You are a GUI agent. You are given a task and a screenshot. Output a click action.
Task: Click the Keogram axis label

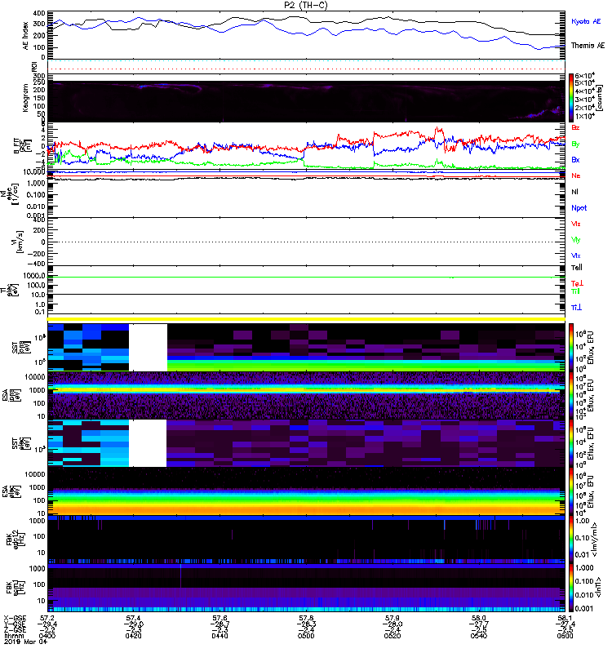(x=26, y=98)
